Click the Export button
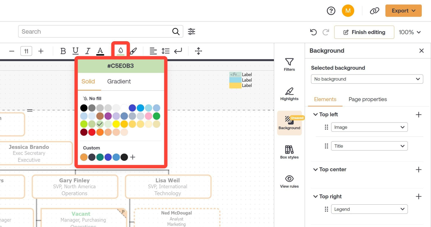The image size is (431, 227). [403, 10]
